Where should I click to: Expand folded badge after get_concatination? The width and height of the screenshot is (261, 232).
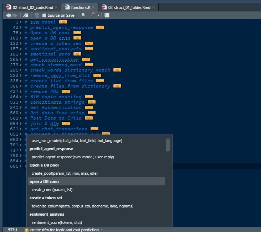(x=86, y=59)
